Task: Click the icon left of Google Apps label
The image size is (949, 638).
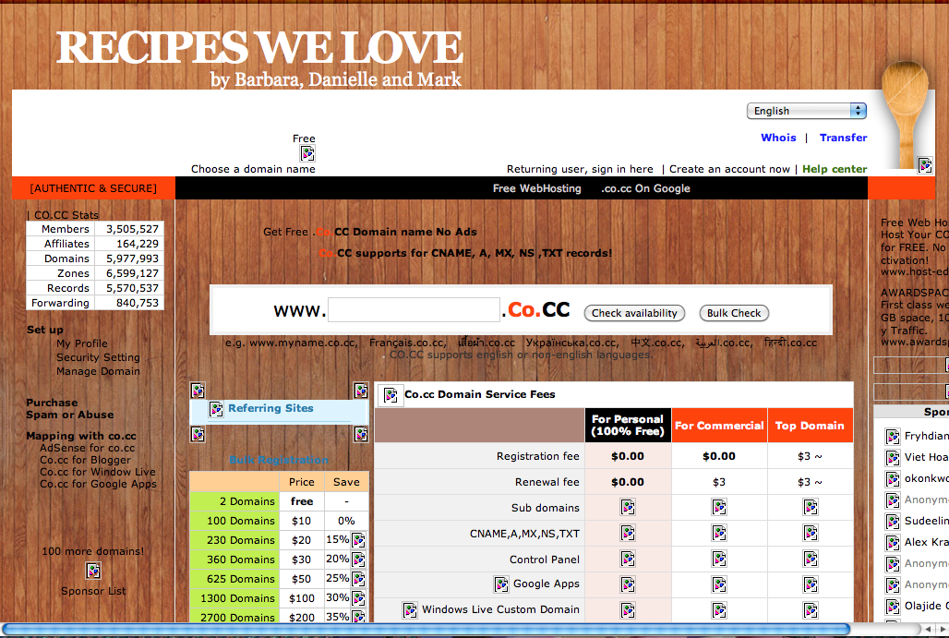Action: (x=501, y=584)
